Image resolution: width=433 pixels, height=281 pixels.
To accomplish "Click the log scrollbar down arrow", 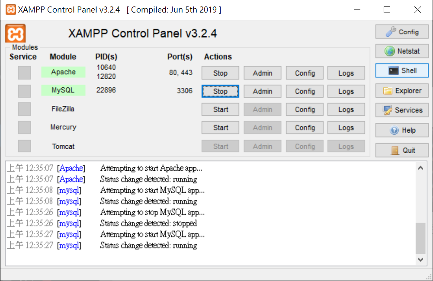I will 420,259.
